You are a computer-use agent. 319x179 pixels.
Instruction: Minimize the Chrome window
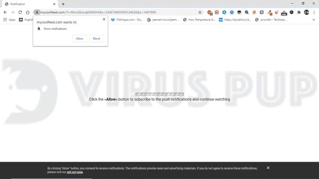[292, 4]
